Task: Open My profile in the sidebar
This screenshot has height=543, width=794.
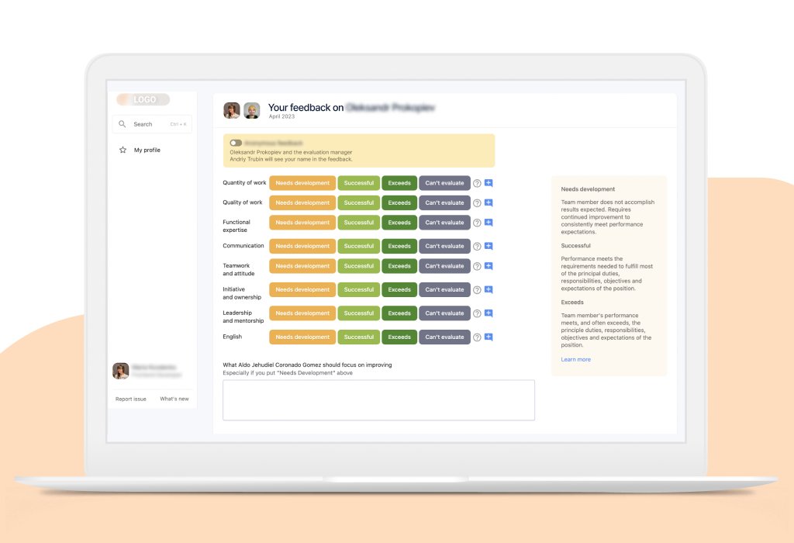Action: click(x=147, y=150)
